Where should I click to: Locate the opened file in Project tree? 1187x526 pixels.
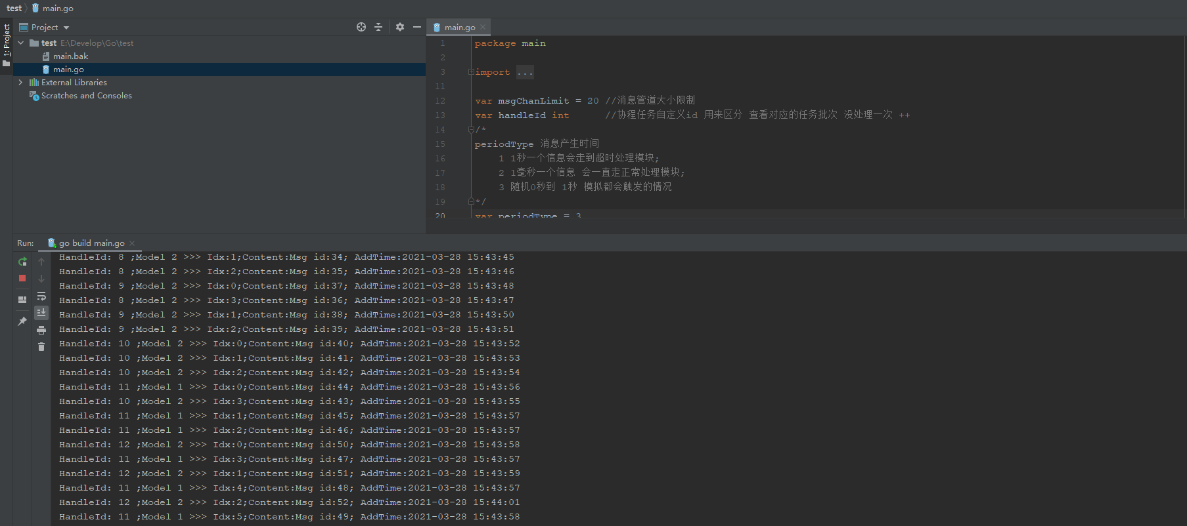361,27
